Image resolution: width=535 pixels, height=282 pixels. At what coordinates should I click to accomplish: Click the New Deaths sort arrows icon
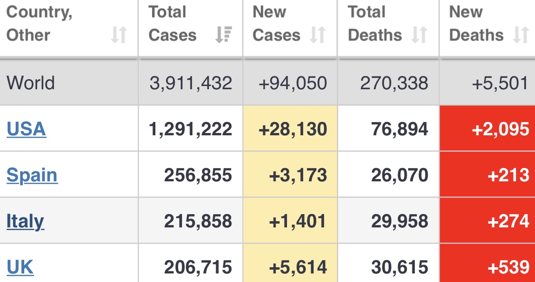click(x=521, y=35)
